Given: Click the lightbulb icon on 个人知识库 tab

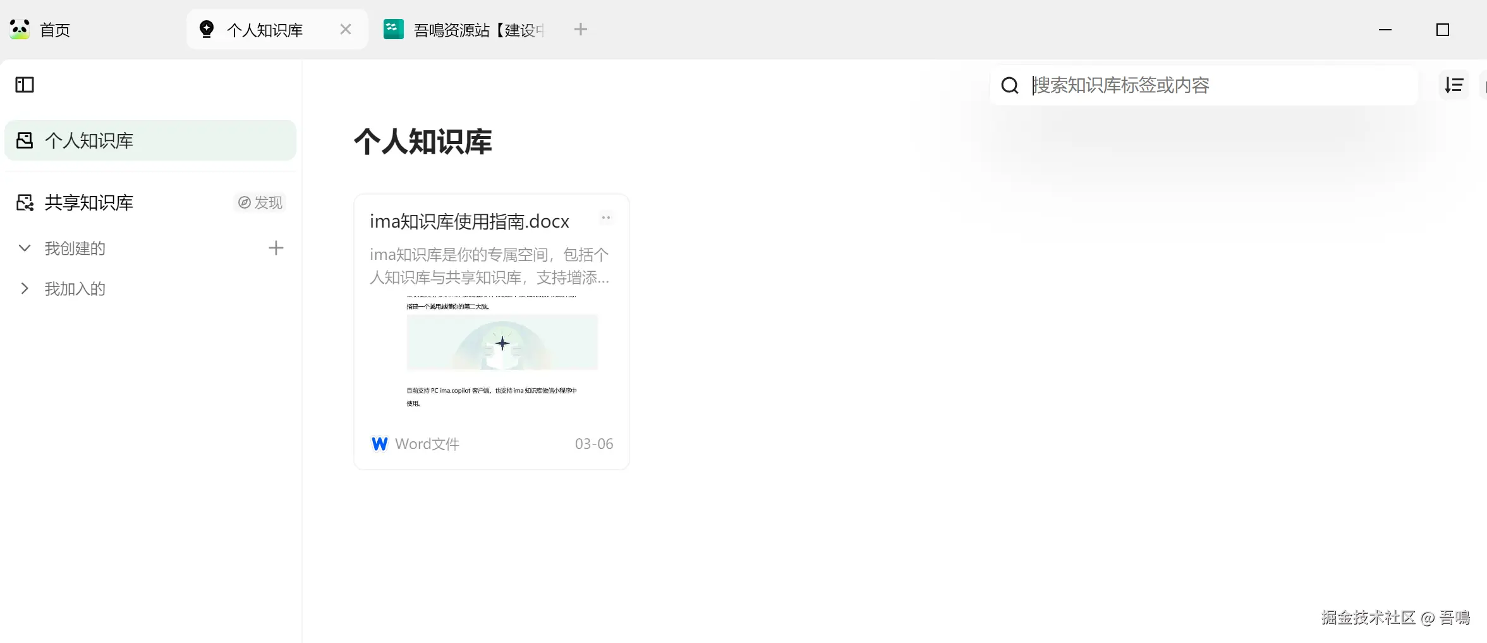Looking at the screenshot, I should [x=207, y=29].
